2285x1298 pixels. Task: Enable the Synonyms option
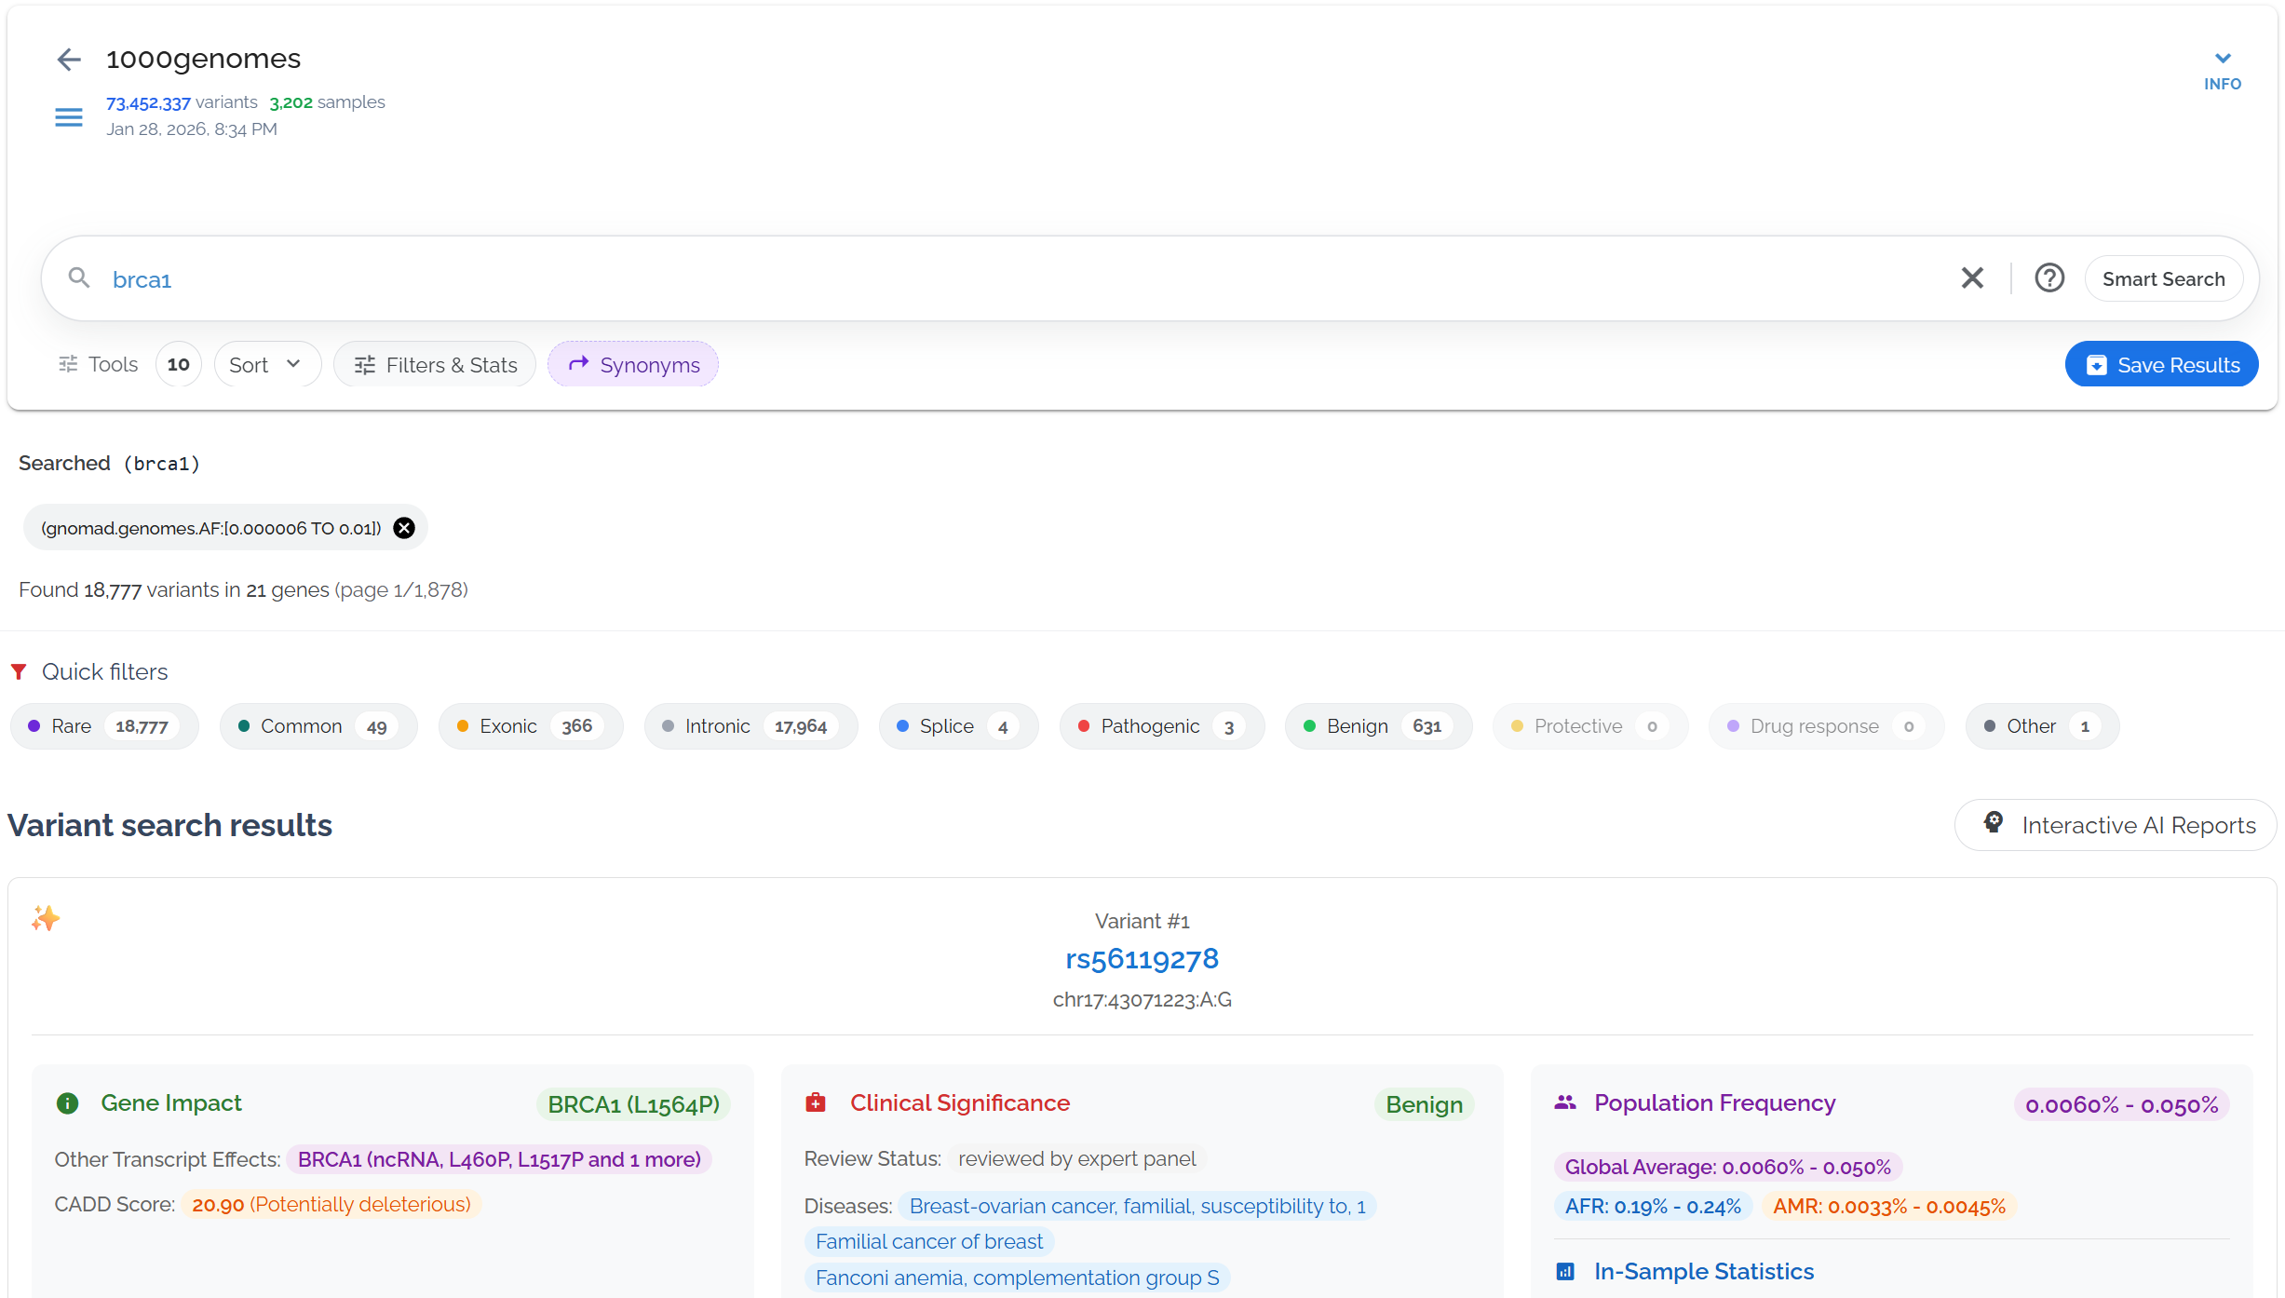coord(633,365)
